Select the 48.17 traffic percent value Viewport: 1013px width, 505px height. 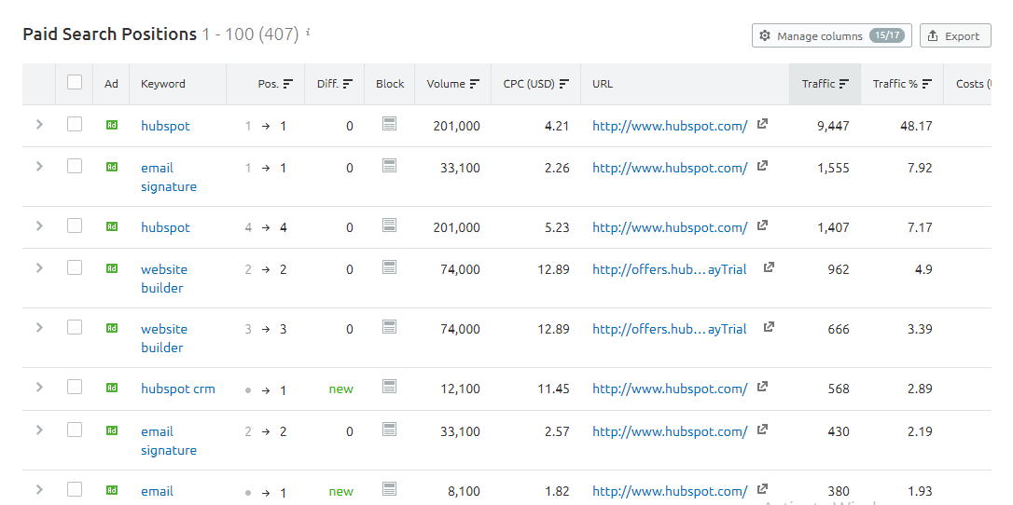[916, 126]
